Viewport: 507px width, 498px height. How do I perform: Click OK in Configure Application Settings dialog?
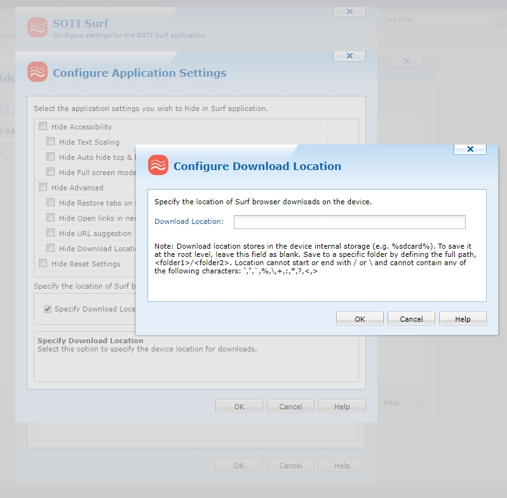239,406
